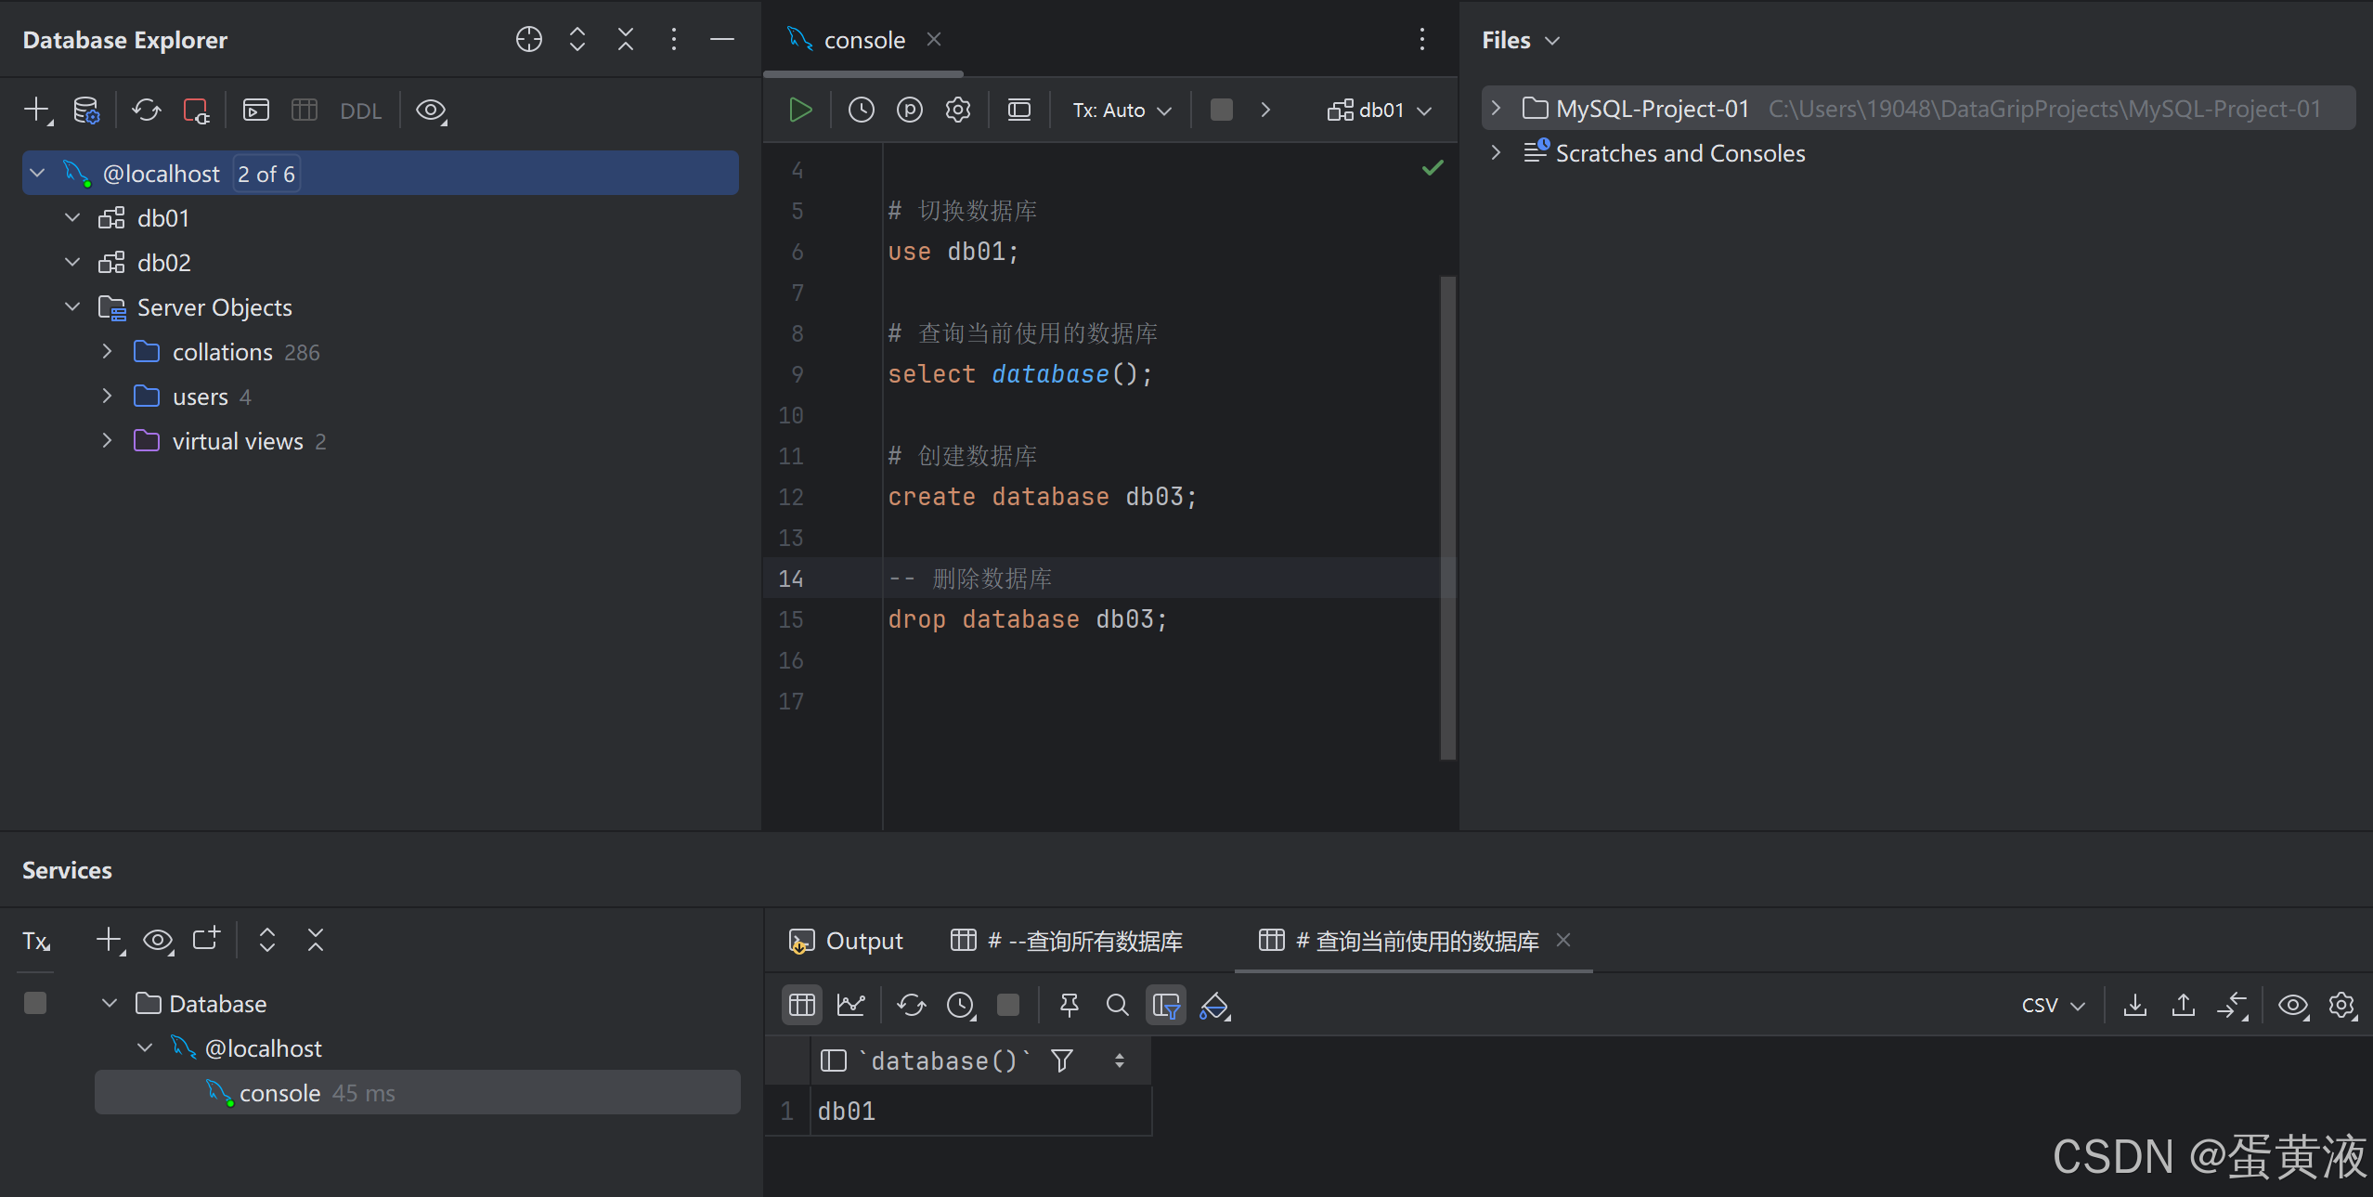Toggle table view mode in results toolbar
Viewport: 2373px width, 1197px height.
click(802, 1005)
